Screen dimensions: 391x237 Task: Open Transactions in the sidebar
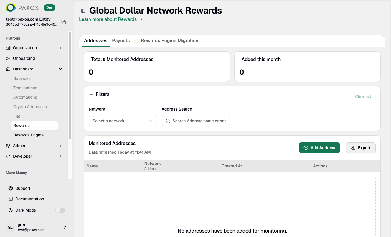point(25,88)
